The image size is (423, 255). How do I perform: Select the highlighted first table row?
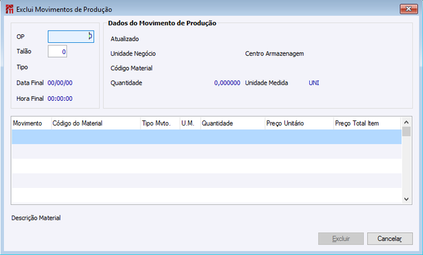(x=207, y=137)
